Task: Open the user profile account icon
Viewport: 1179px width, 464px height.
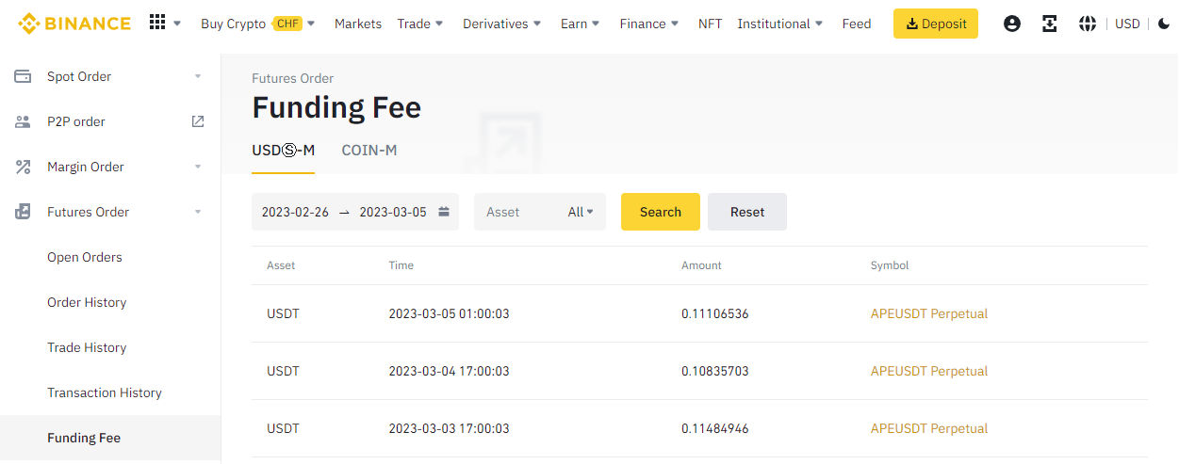Action: click(x=1012, y=24)
